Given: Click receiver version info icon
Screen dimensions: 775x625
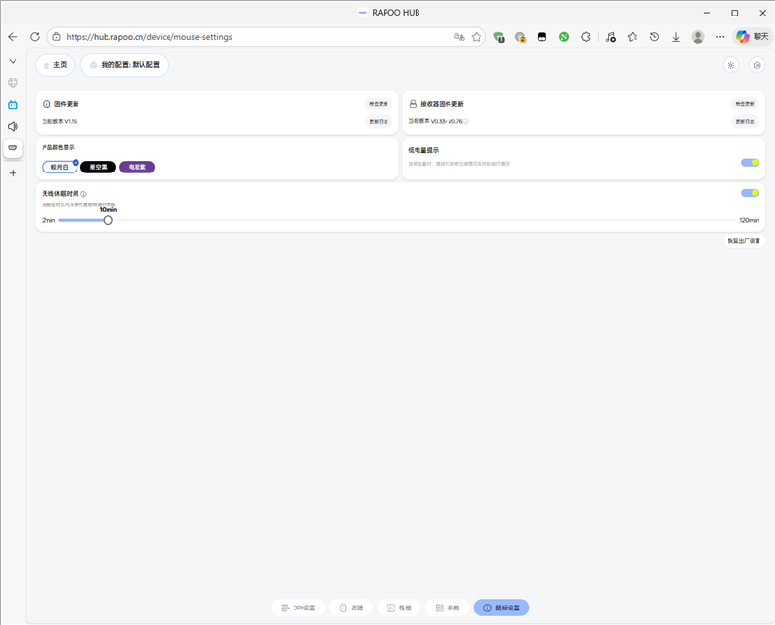Looking at the screenshot, I should [466, 122].
